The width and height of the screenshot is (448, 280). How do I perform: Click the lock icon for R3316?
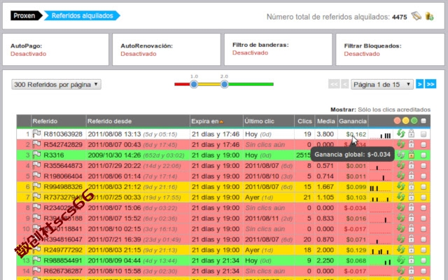(411, 155)
